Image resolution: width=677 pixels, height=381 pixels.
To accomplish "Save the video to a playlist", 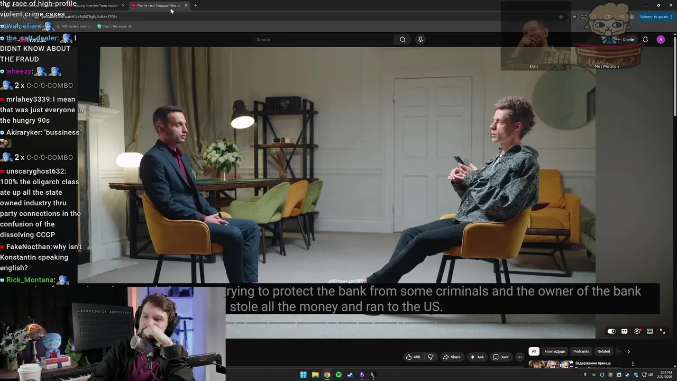I will 501,357.
